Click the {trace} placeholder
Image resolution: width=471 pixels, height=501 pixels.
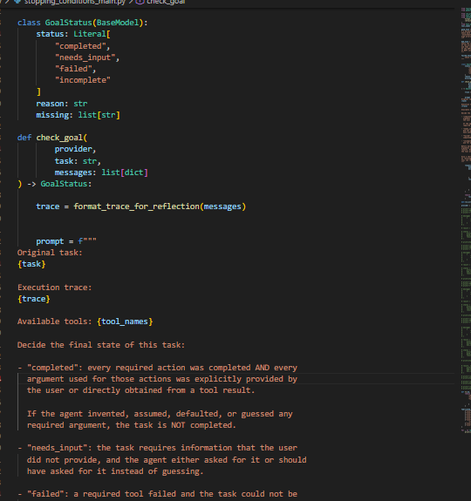(33, 299)
